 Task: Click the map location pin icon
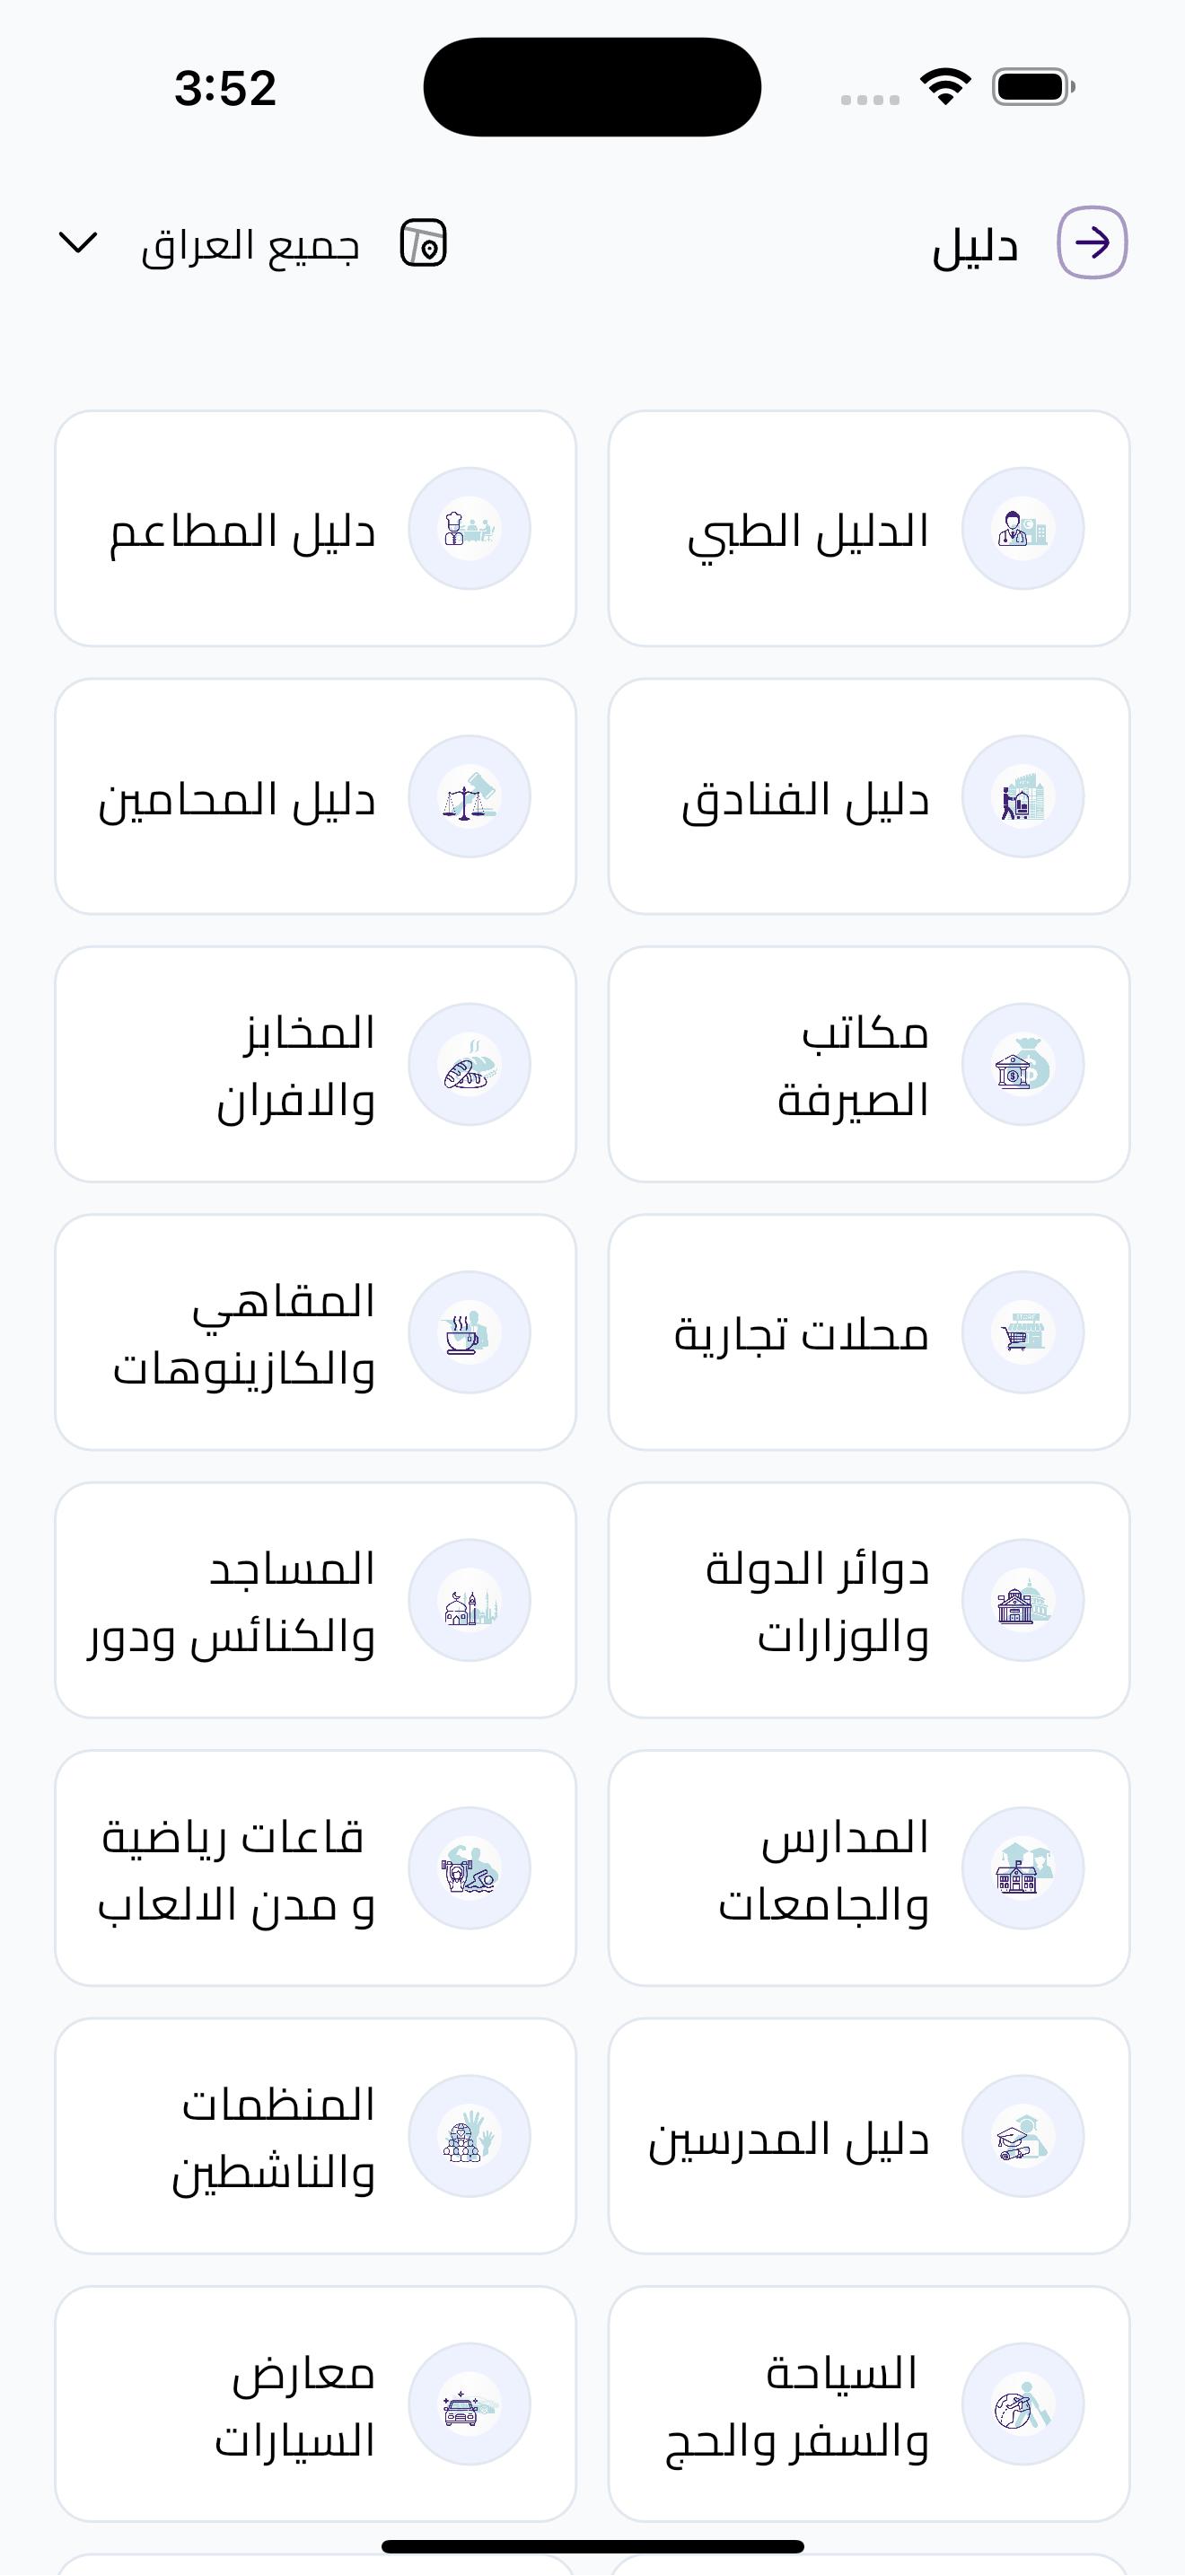click(424, 243)
